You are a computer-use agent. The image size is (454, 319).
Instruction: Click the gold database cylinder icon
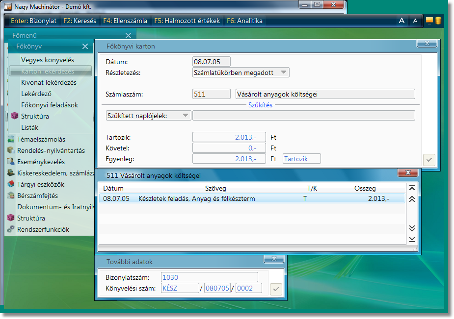tap(438, 21)
